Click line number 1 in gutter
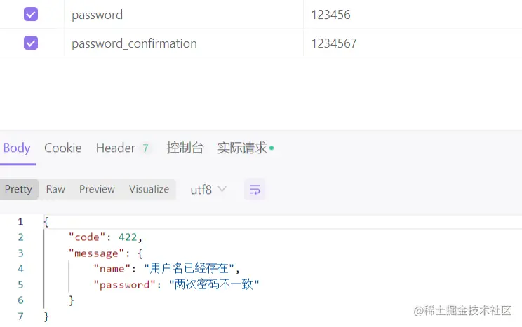522x327 pixels. coord(20,222)
